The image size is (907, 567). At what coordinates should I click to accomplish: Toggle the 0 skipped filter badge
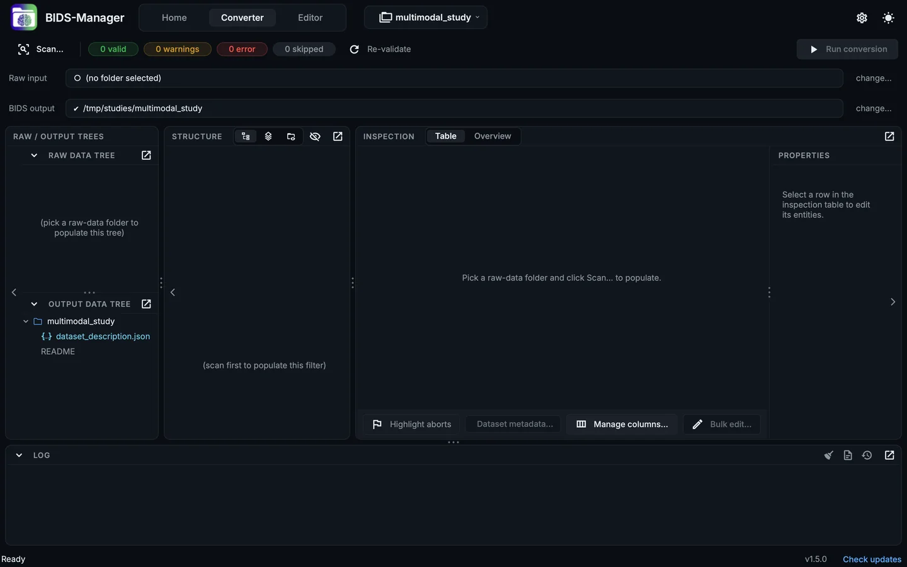click(x=304, y=49)
